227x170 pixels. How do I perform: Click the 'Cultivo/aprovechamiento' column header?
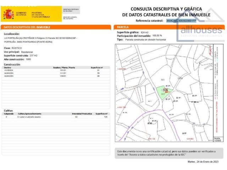[29, 114]
